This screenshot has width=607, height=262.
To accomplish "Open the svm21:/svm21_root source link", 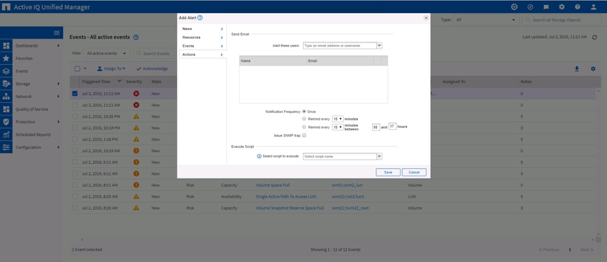I will pyautogui.click(x=350, y=208).
